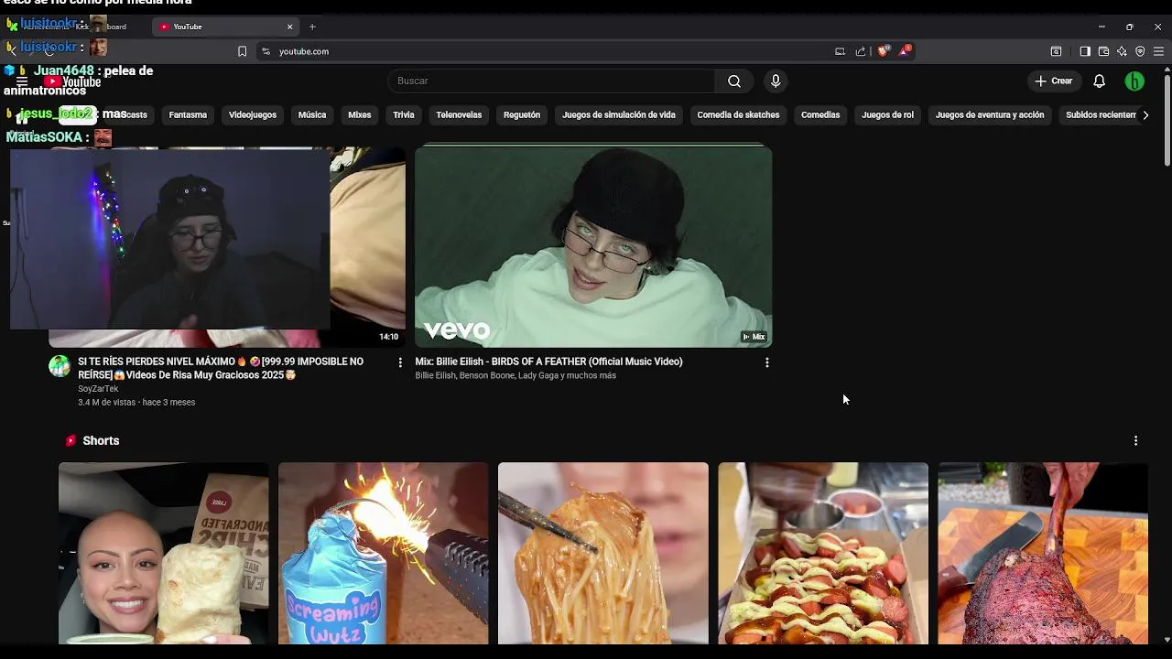Open the smoked meat Short
The width and height of the screenshot is (1172, 659).
click(x=1043, y=554)
